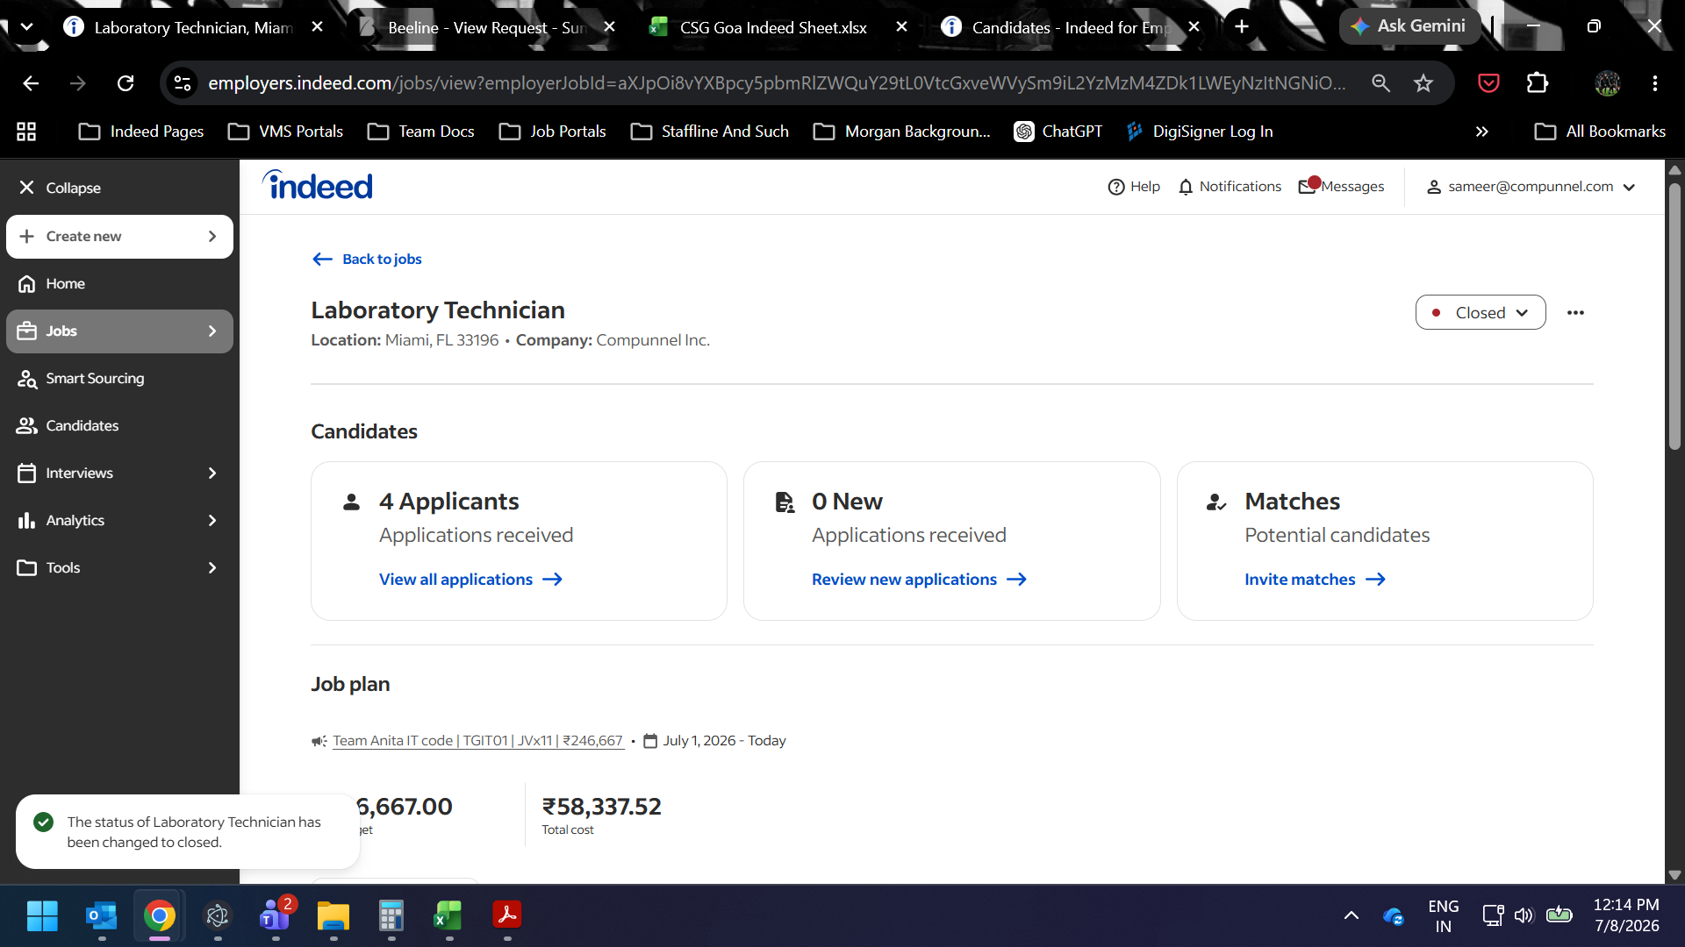Go back using browser back arrow
1685x947 pixels.
coord(31,83)
